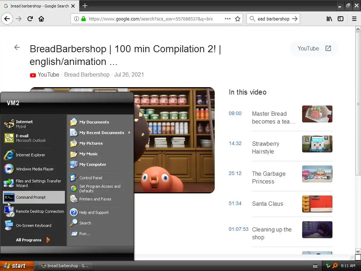Viewport: 361px width, 271px height.
Task: Toggle the sidebar view icon
Action: [x=341, y=19]
